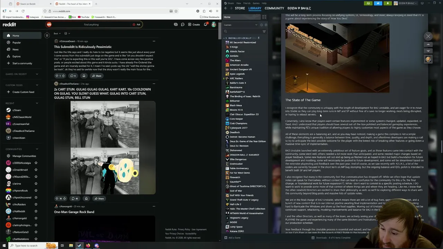
Task: Open Steam notifications bell
Action: click(x=388, y=3)
